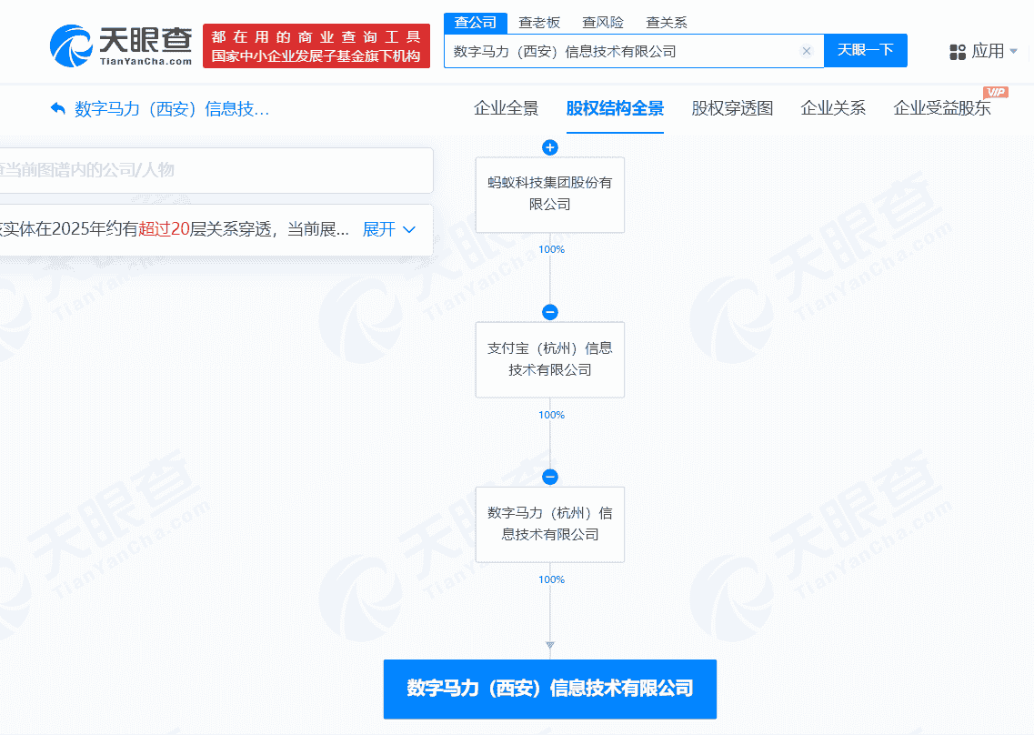
Task: Clear the search box with X icon
Action: tap(806, 51)
